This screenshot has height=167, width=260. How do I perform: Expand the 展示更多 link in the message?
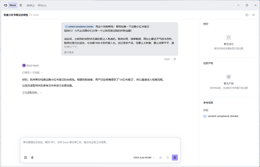pos(69,52)
